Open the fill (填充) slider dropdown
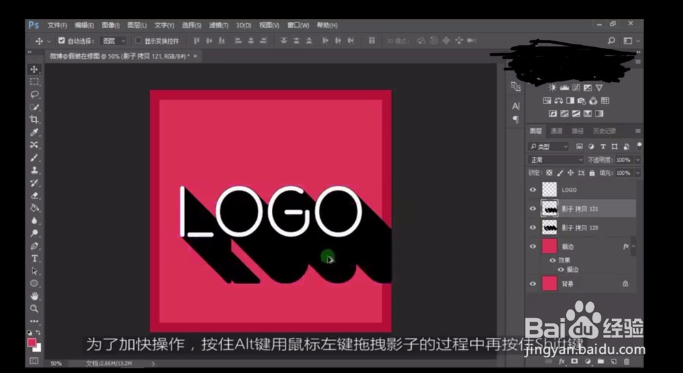 click(x=637, y=173)
